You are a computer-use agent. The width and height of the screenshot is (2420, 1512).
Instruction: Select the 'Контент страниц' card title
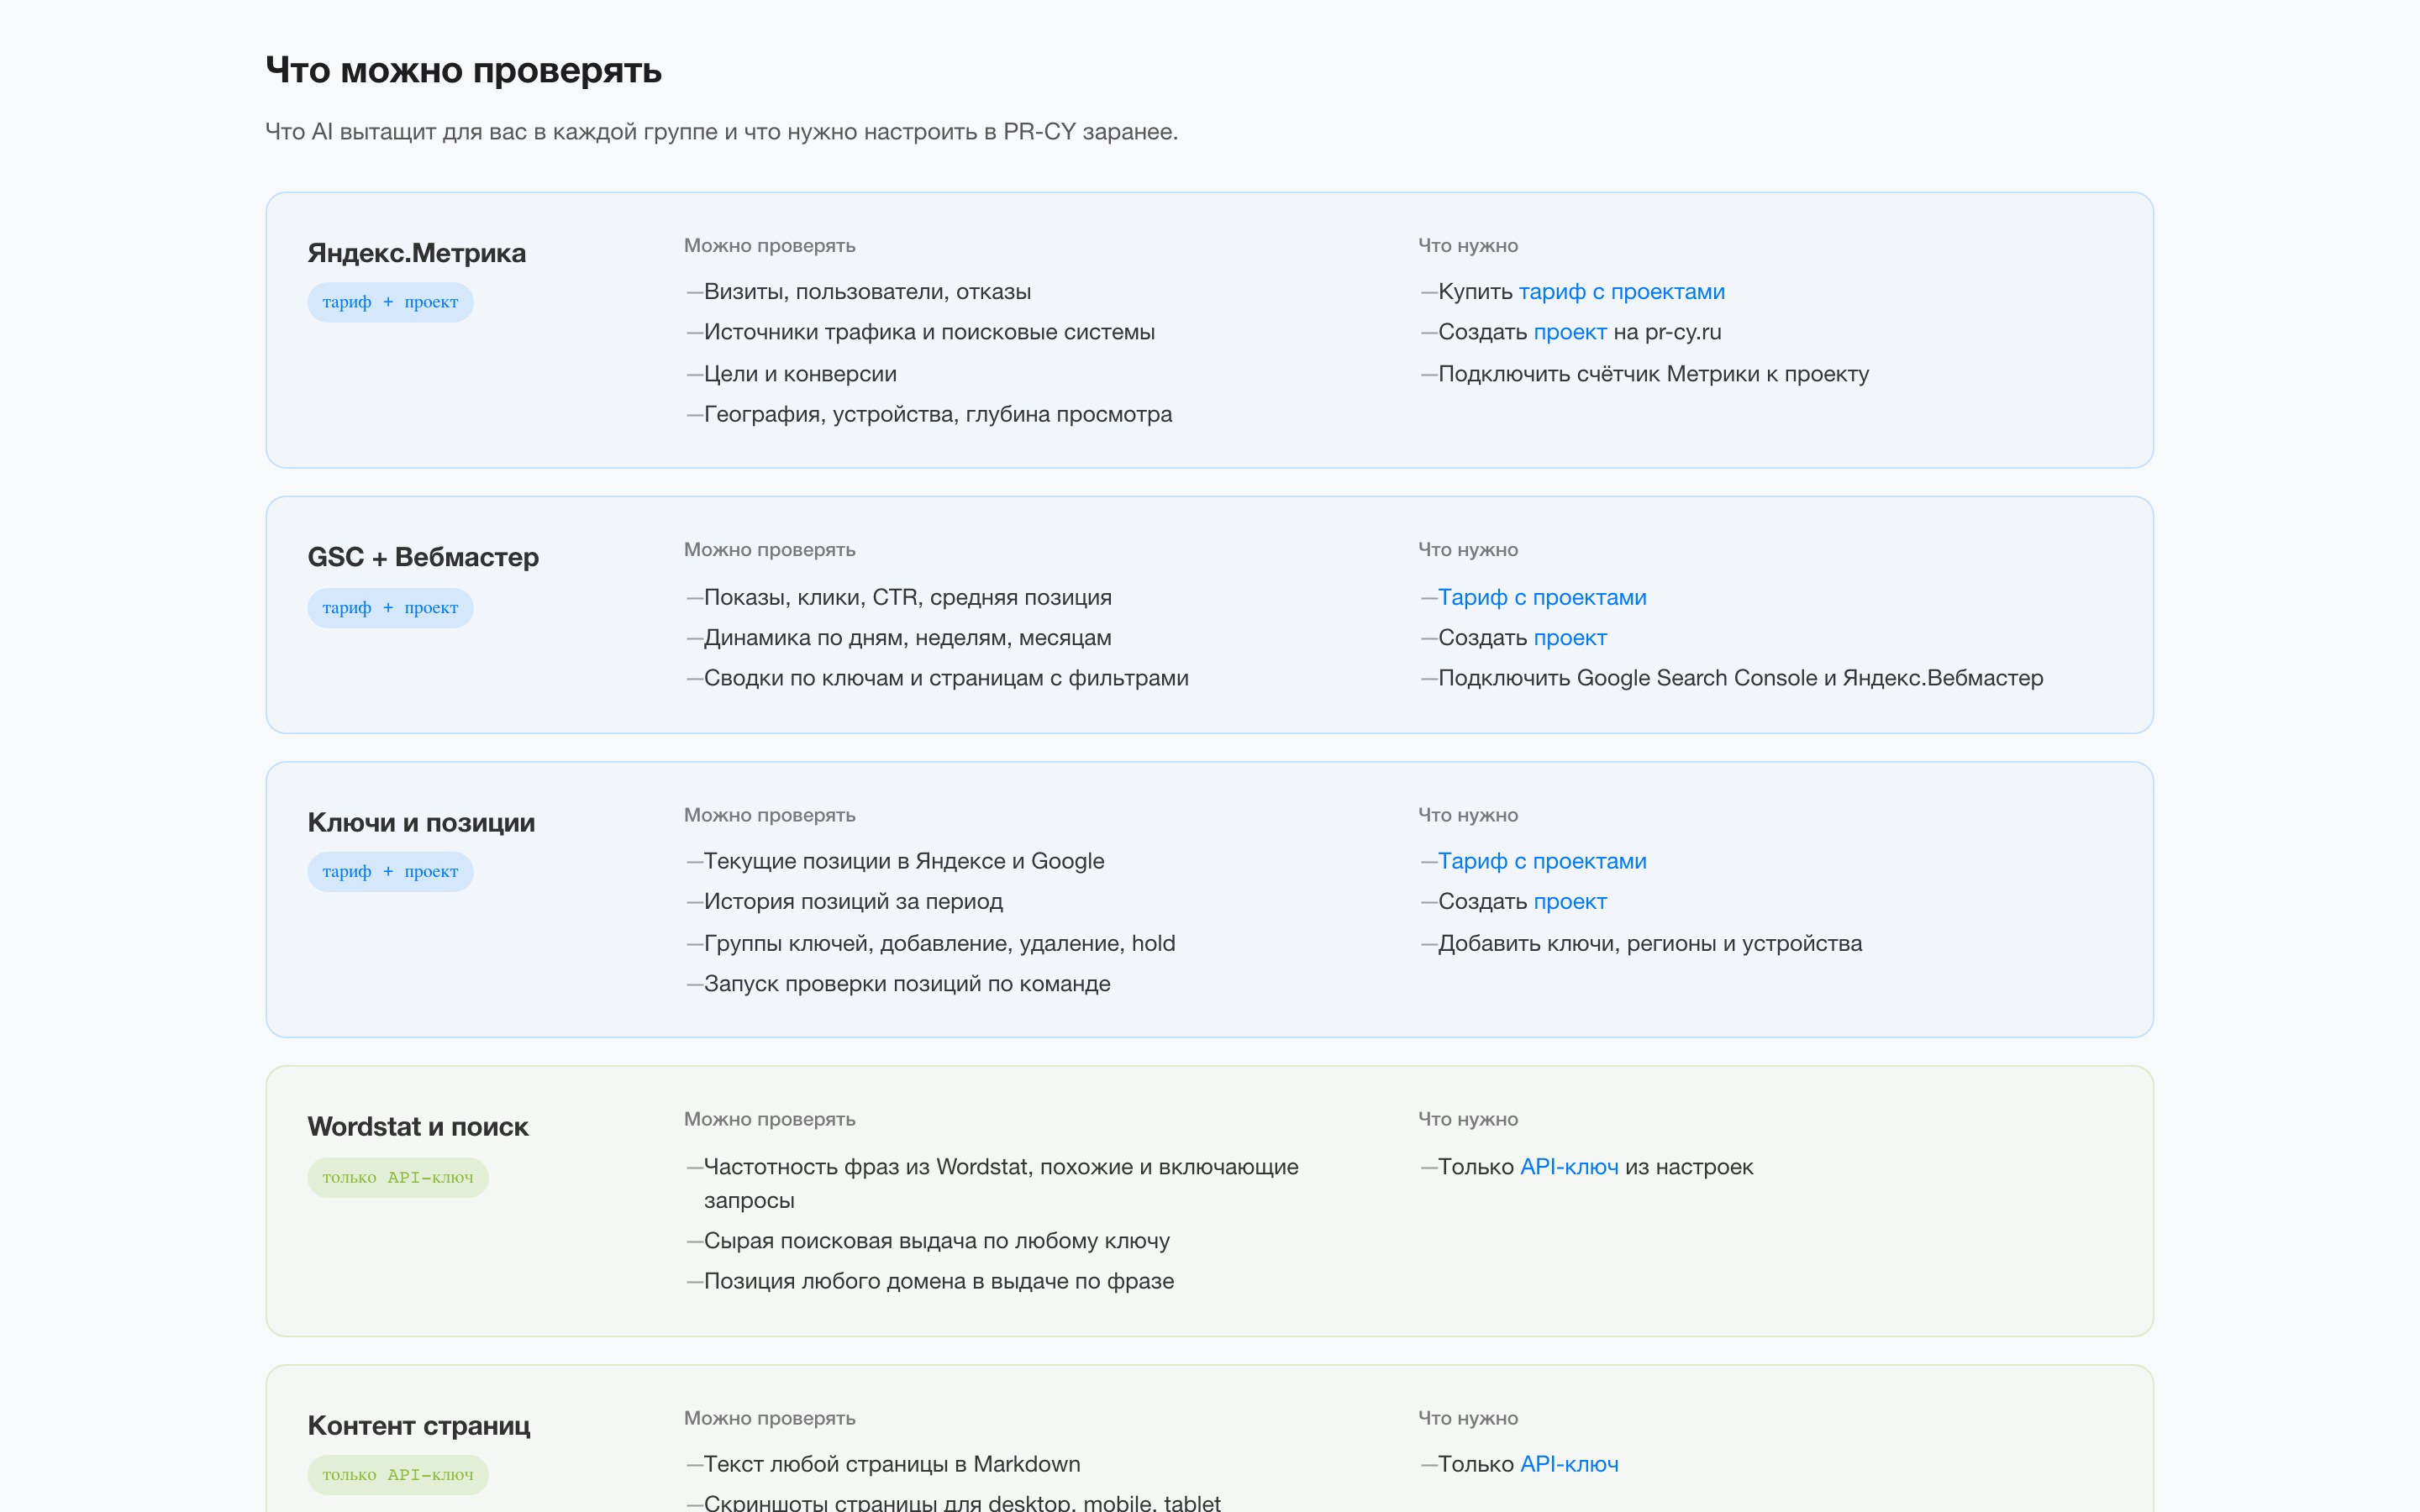click(x=419, y=1426)
